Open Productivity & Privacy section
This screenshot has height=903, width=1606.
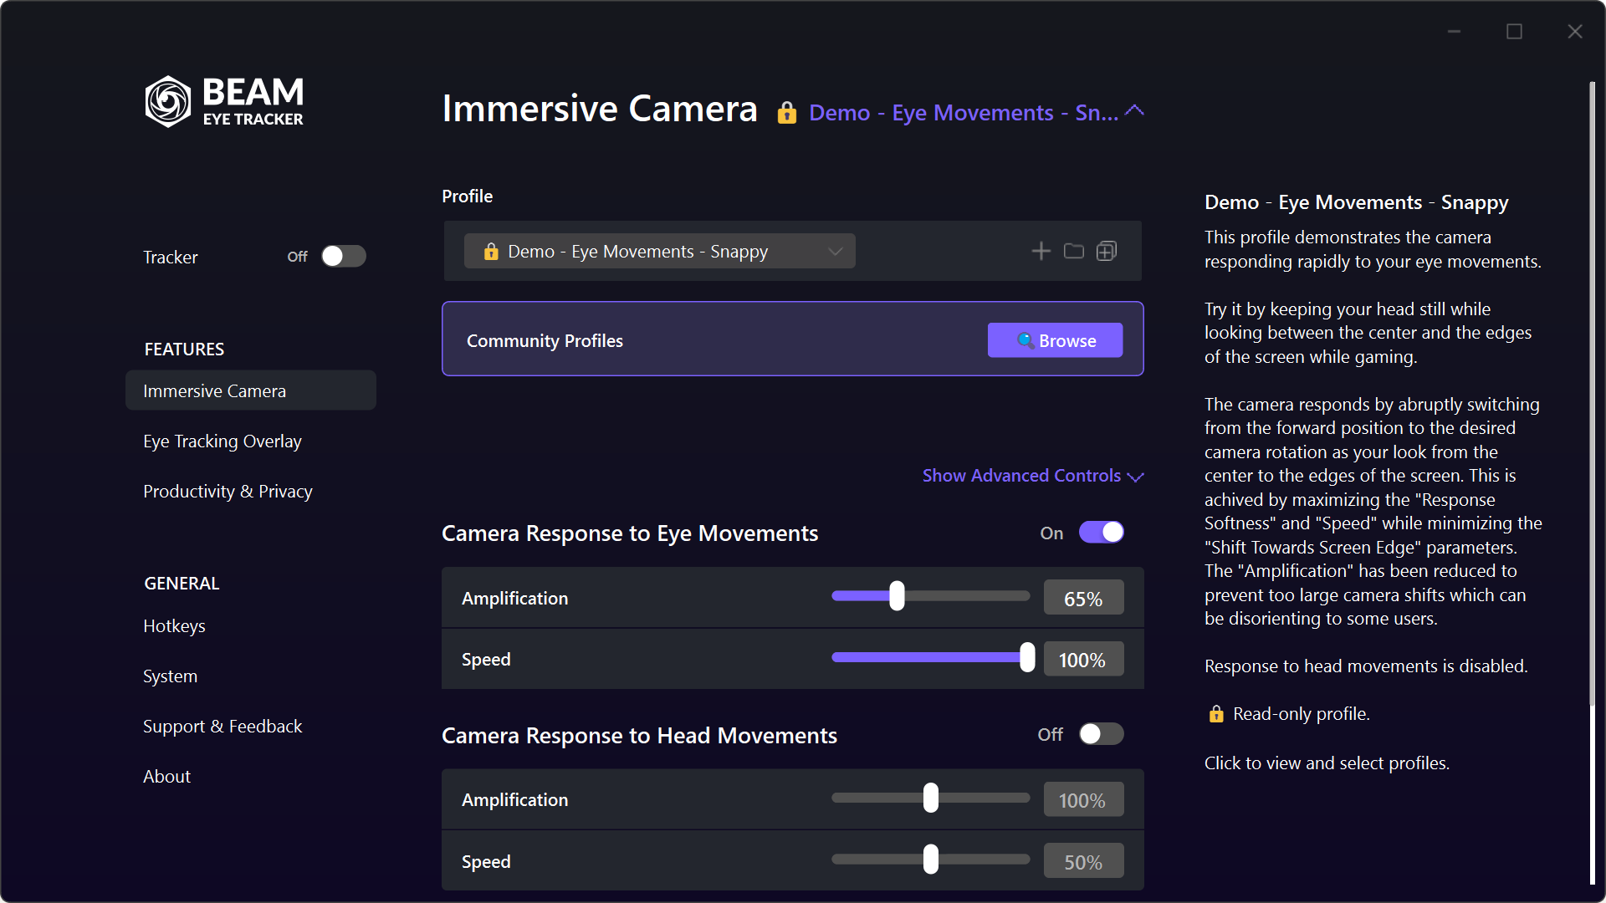228,491
